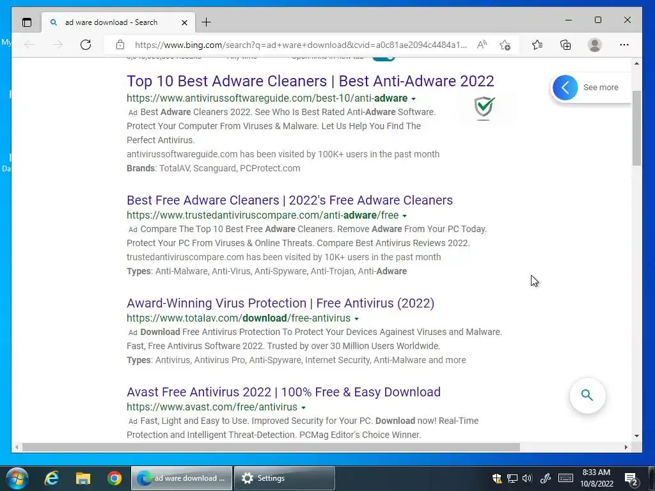Click 'Brands: TotalAV, Scanguard, PCProtect.com' text
Screen dimensions: 655x491
[x=214, y=168]
